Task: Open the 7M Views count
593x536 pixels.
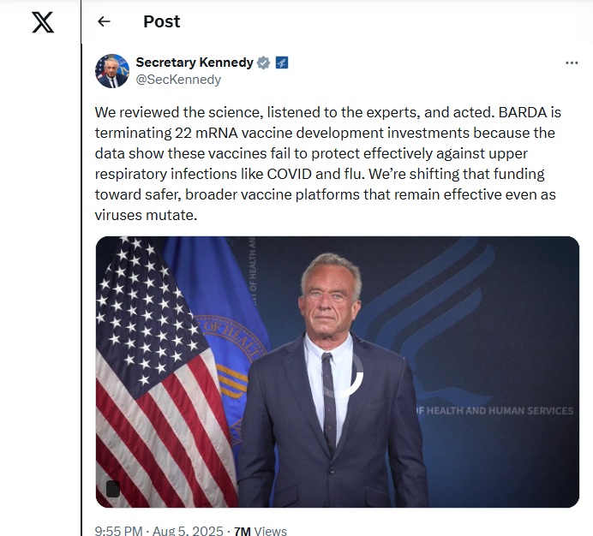Action: click(261, 531)
